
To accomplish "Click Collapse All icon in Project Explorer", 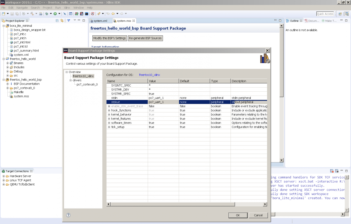I will pos(57,20).
